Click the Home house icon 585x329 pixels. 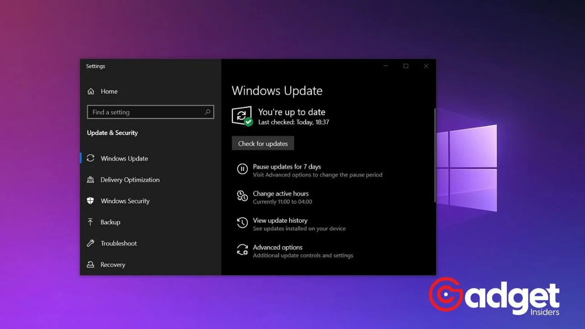(90, 91)
